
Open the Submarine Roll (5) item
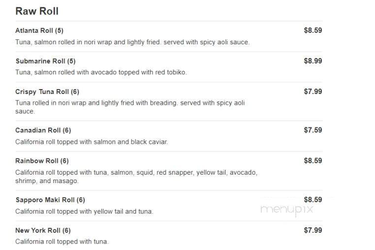pyautogui.click(x=45, y=61)
